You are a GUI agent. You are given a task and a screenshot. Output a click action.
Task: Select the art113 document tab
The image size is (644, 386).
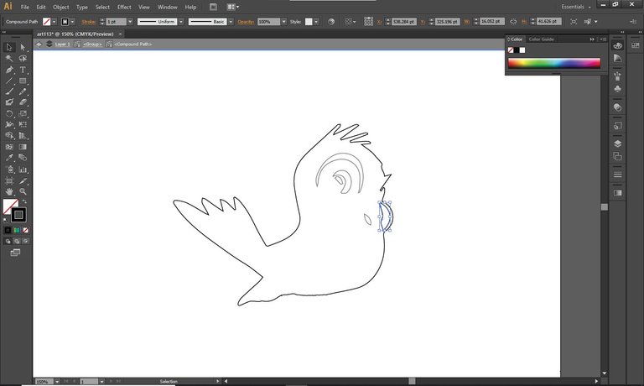click(75, 34)
